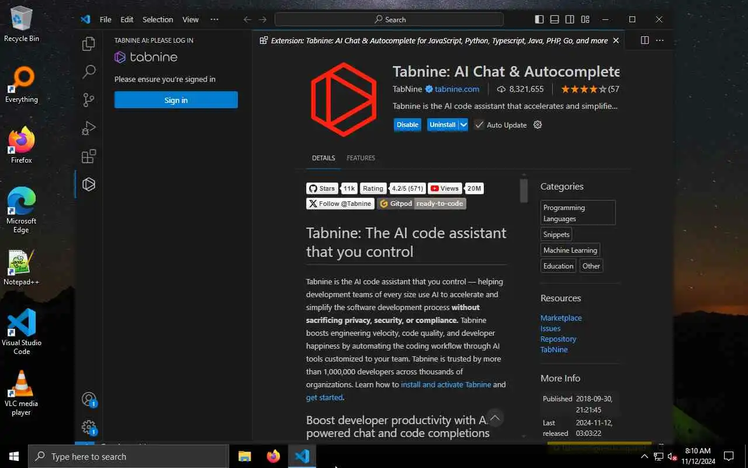The image size is (748, 468).
Task: Uninstall the Tabnine extension
Action: pyautogui.click(x=442, y=125)
